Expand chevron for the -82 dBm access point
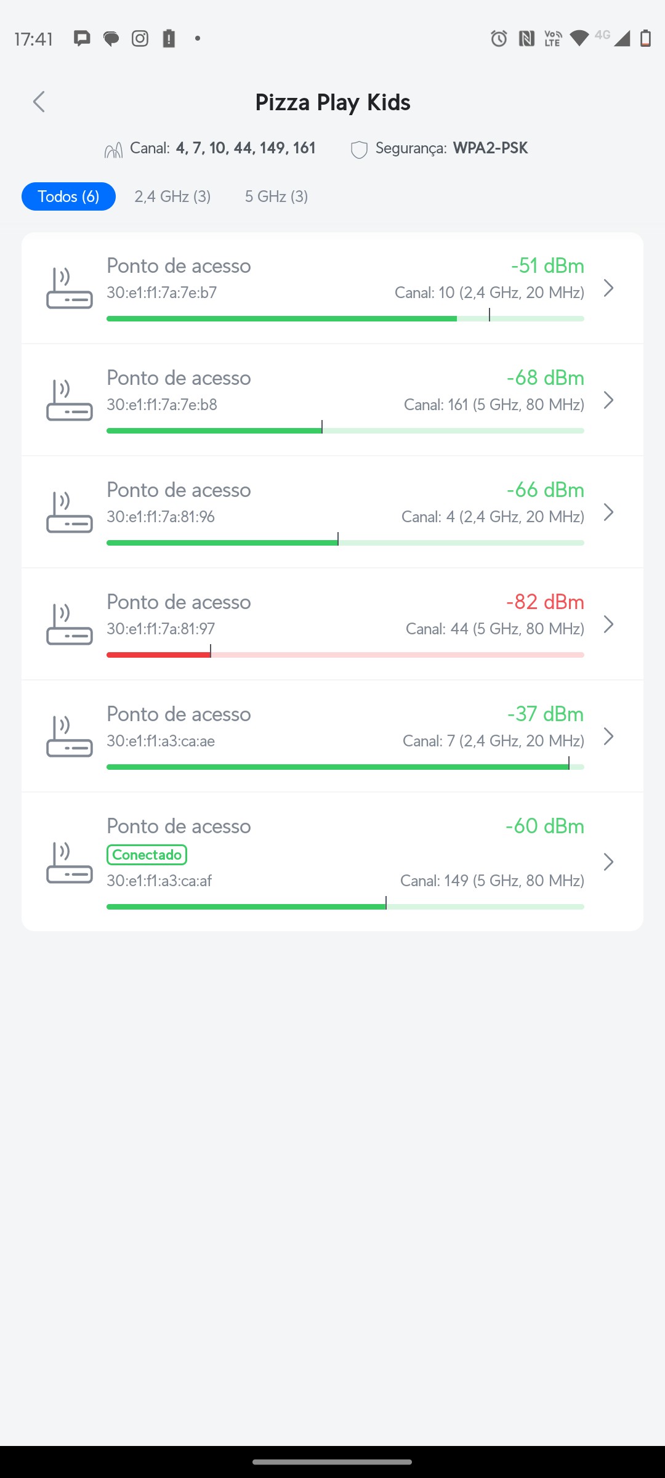This screenshot has height=1478, width=665. [x=608, y=624]
